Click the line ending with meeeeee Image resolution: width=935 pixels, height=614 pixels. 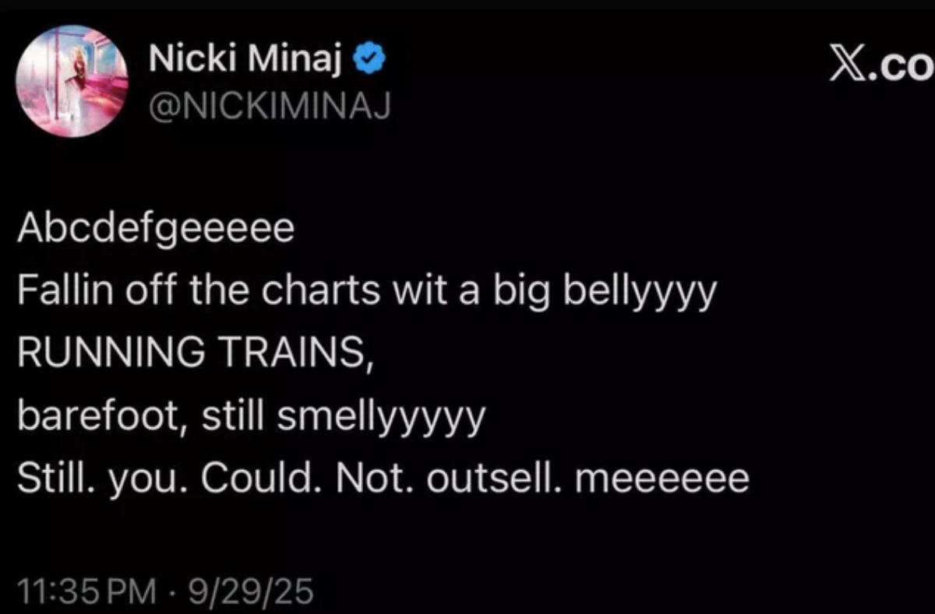tap(386, 476)
